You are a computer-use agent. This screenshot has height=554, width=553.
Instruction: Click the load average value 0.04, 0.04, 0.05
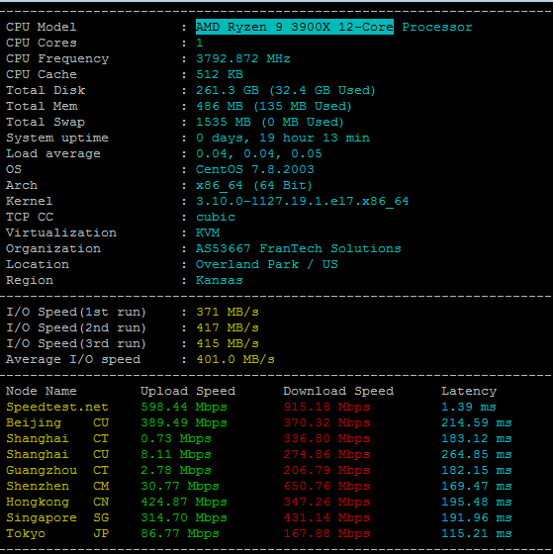click(259, 153)
